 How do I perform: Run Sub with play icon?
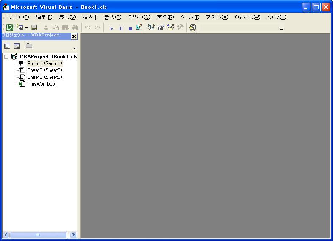(111, 28)
